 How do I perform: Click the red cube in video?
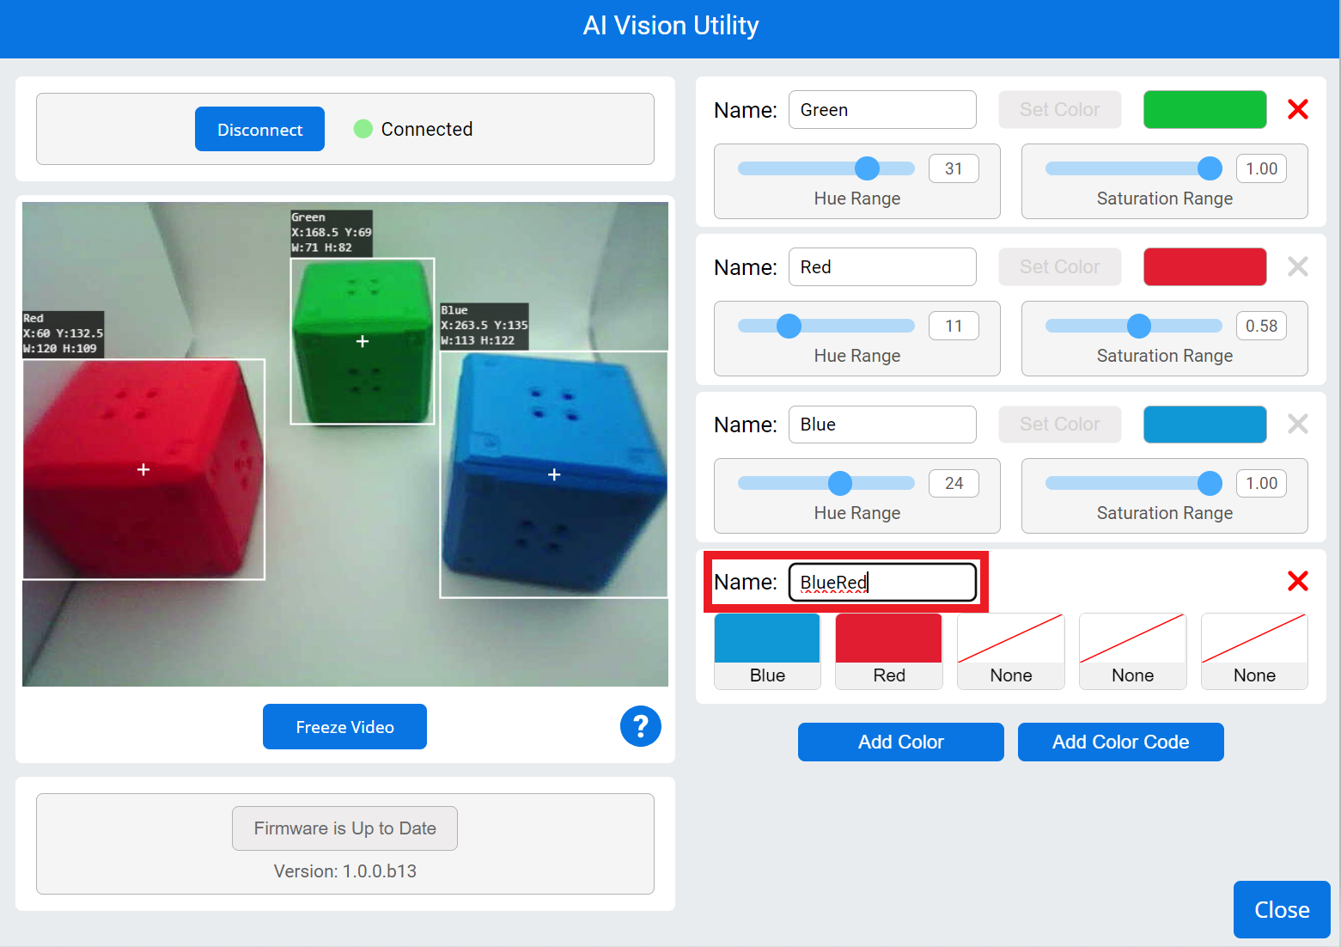(143, 469)
